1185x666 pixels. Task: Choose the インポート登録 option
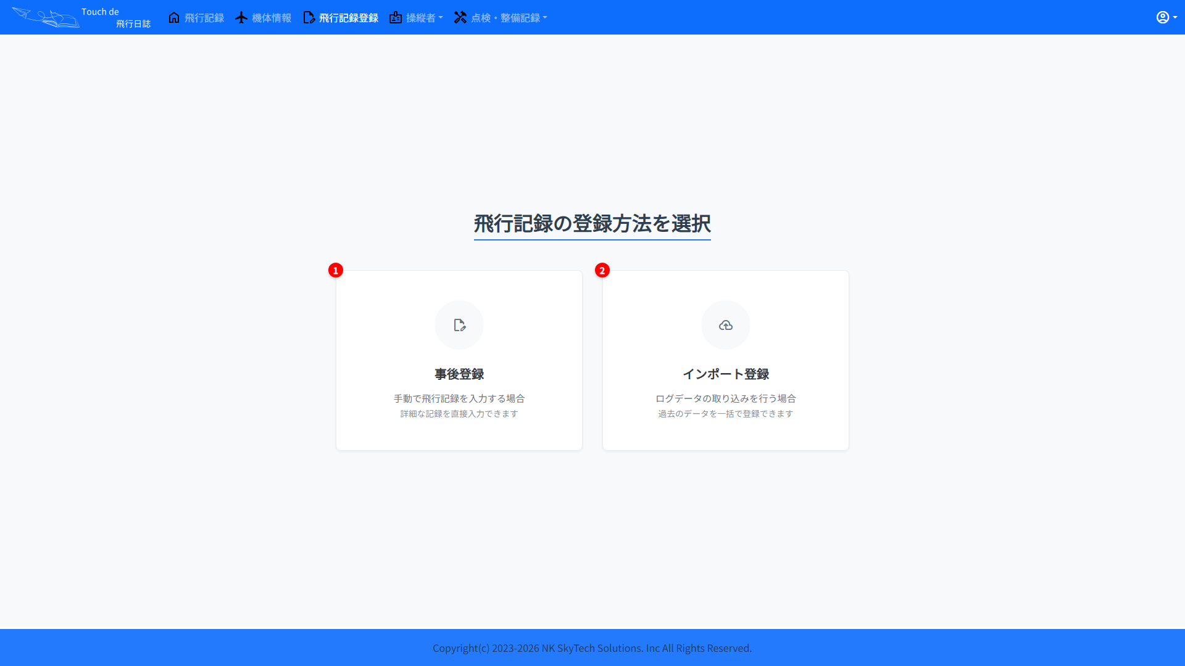pos(726,360)
